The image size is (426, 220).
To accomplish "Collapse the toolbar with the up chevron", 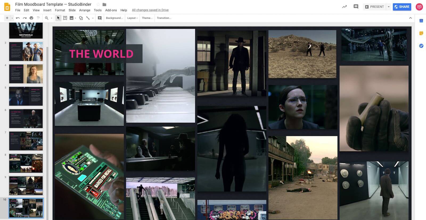I will (x=410, y=18).
